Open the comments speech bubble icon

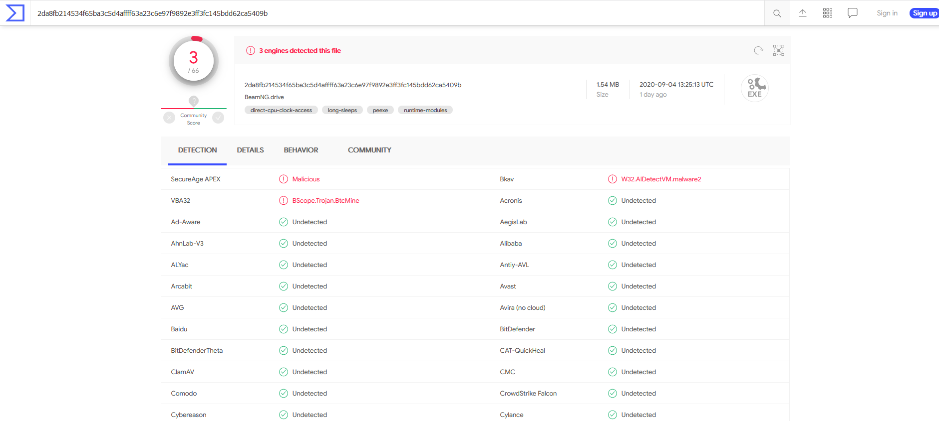(x=853, y=13)
